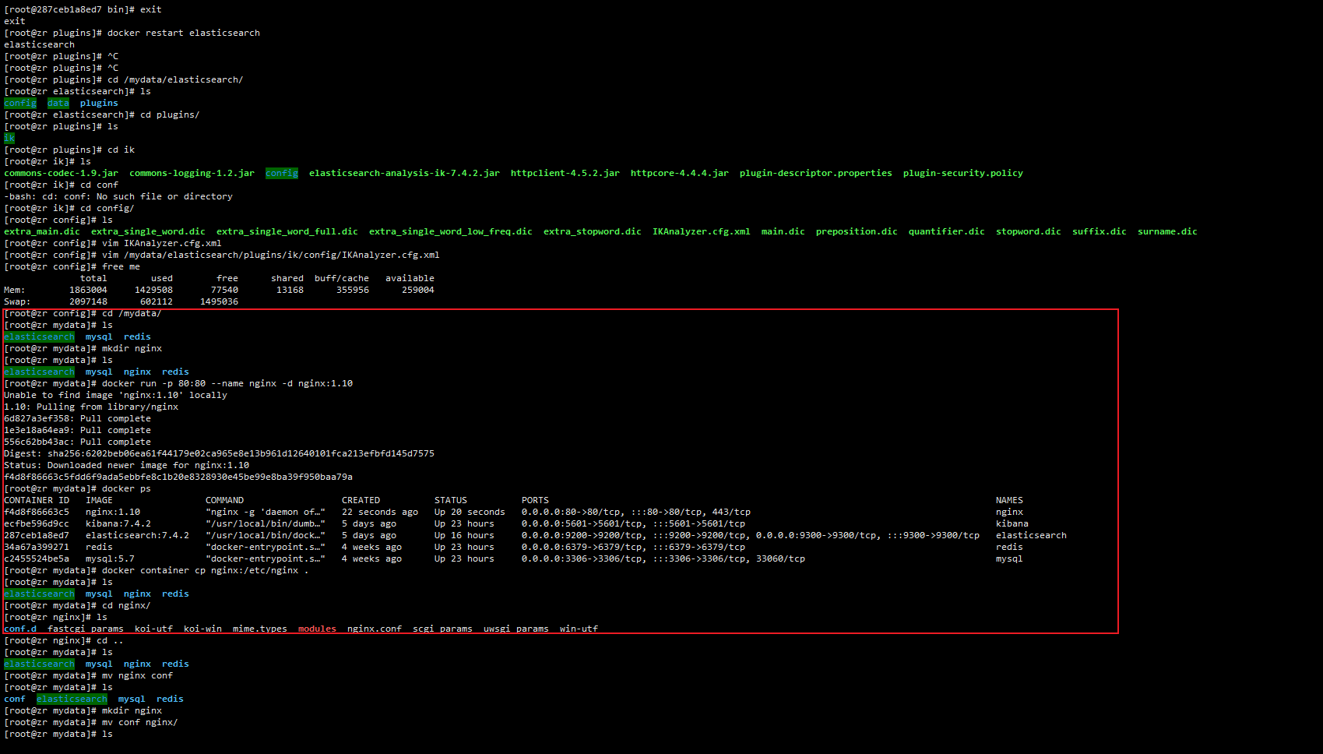
Task: Click IKAnalyzer.cfg.xml in the ls output row
Action: pyautogui.click(x=702, y=231)
